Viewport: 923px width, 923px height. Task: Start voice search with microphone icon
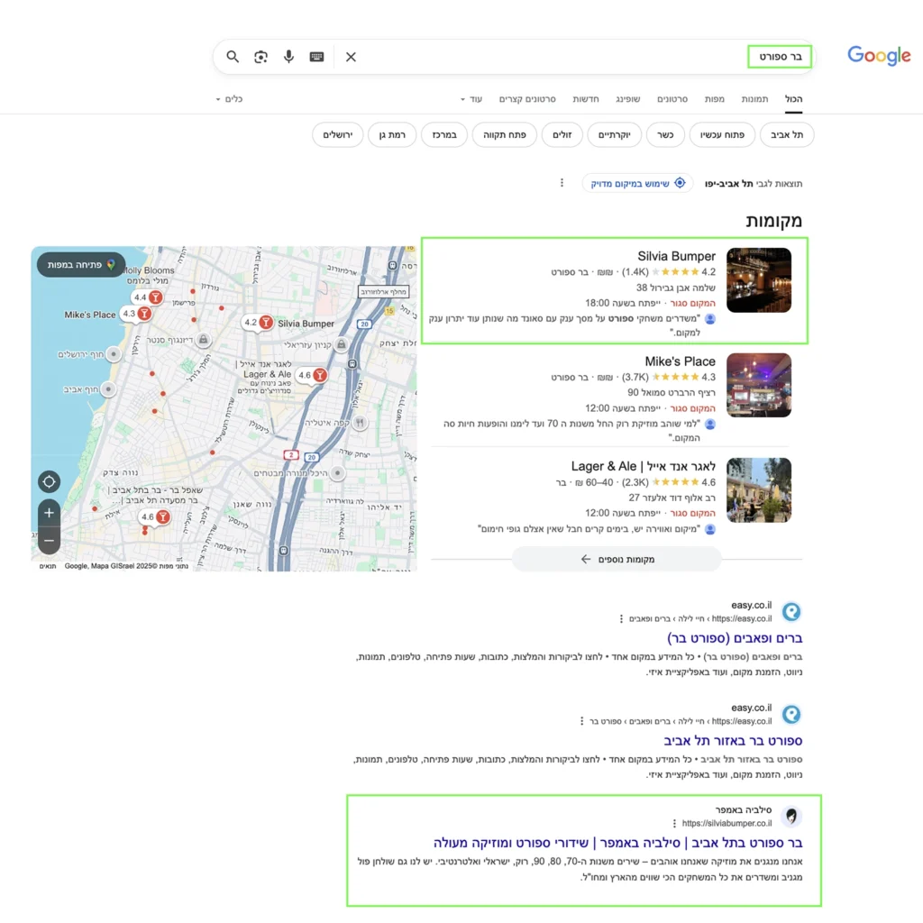(x=288, y=57)
